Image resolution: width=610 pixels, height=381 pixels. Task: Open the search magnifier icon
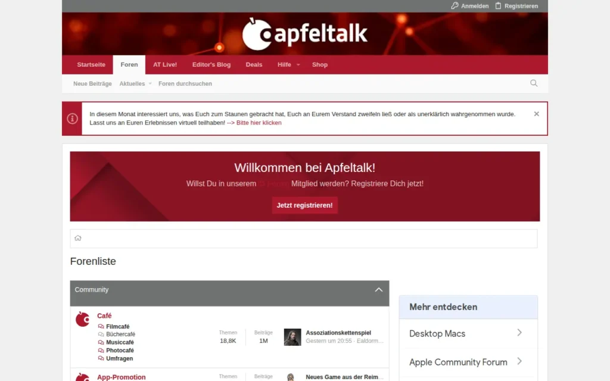[x=534, y=83]
